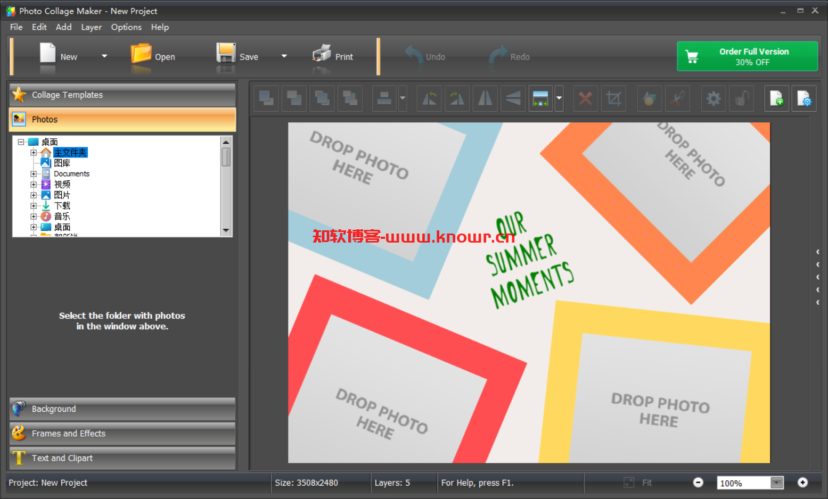The width and height of the screenshot is (828, 499).
Task: Open the align options dropdown arrow
Action: 403,98
